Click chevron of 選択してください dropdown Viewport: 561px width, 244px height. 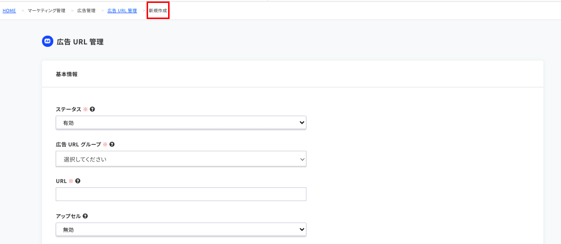pyautogui.click(x=302, y=159)
